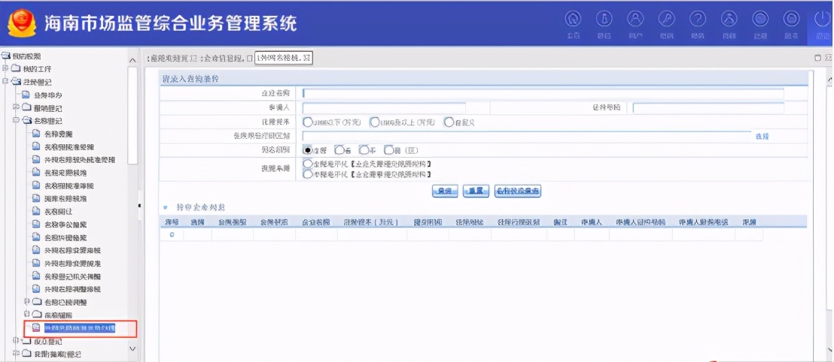Collapse the second folder directly under the tree root
Screen dimensions: 834x362
5,82
